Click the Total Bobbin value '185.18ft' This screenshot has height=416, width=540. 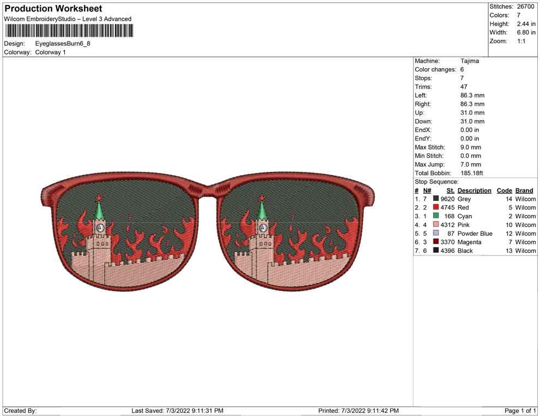[471, 173]
